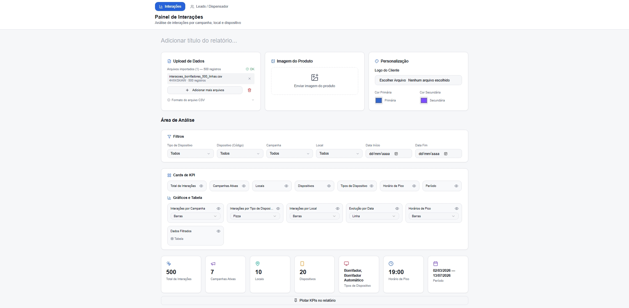Click the Imagem do Produto header icon
Screen dimensions: 629x308
[x=273, y=61]
